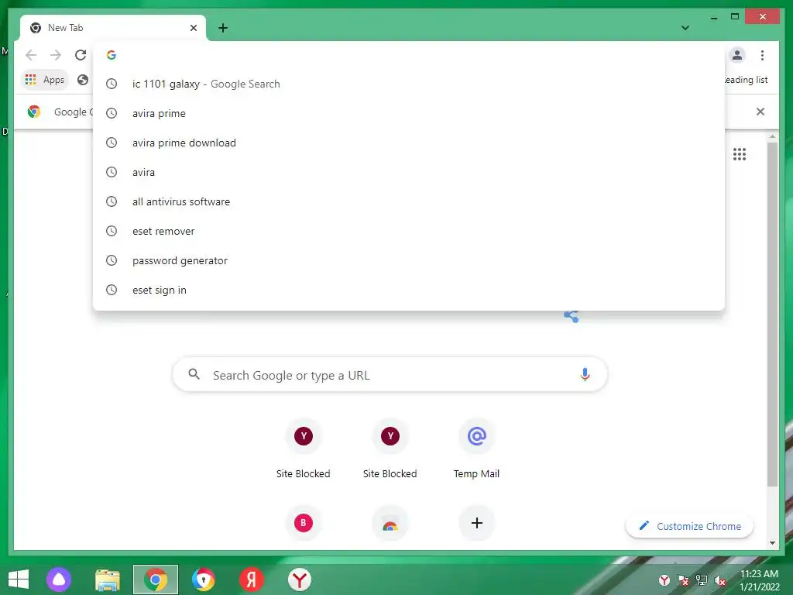793x595 pixels.
Task: Choose the avira prime download suggestion
Action: point(409,143)
